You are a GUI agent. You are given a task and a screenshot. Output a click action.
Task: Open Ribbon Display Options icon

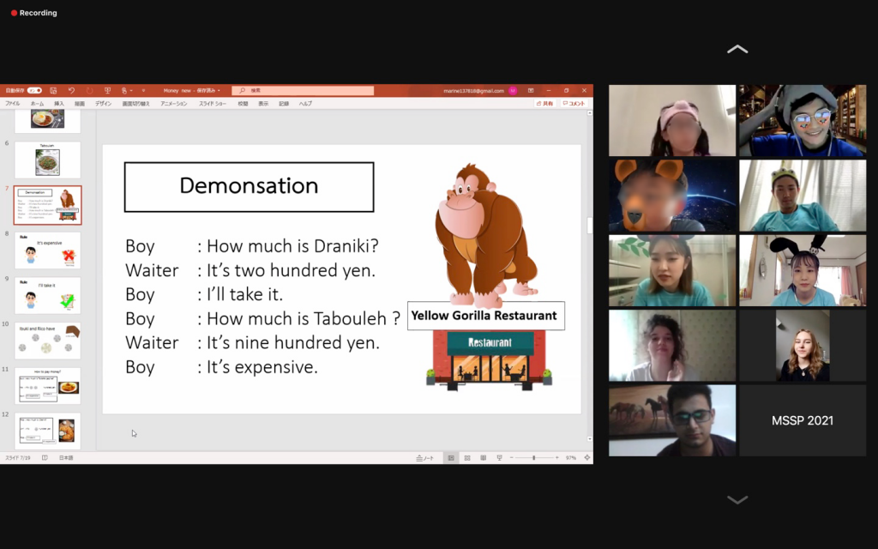[531, 90]
